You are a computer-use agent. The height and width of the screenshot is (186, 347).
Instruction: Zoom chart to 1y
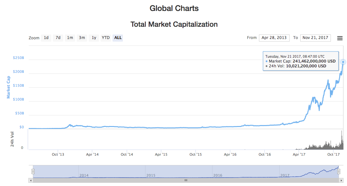pos(94,38)
